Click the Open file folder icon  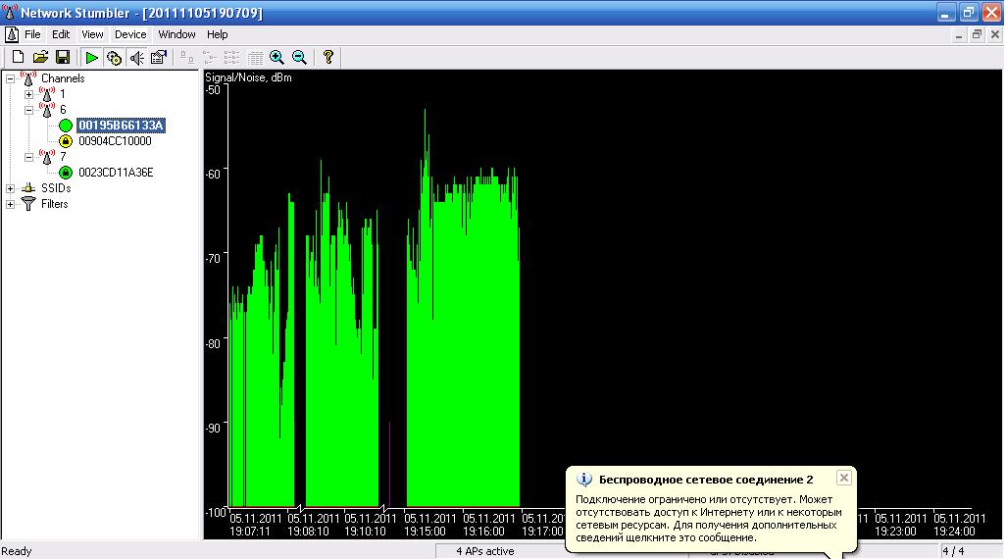click(x=40, y=58)
